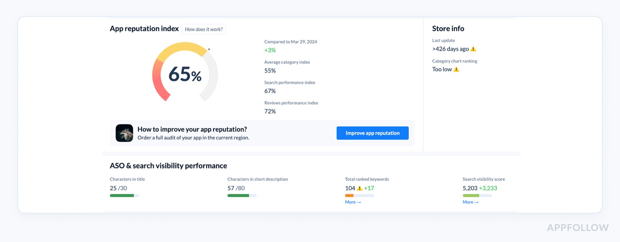Click the Characters in short description progress bar
The image size is (620, 242).
click(242, 196)
